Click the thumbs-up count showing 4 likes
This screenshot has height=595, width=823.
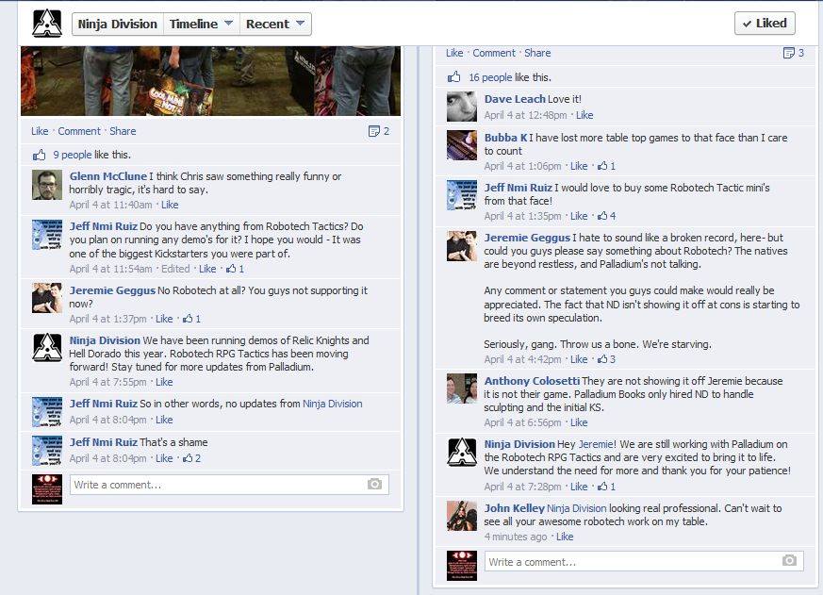[x=607, y=216]
